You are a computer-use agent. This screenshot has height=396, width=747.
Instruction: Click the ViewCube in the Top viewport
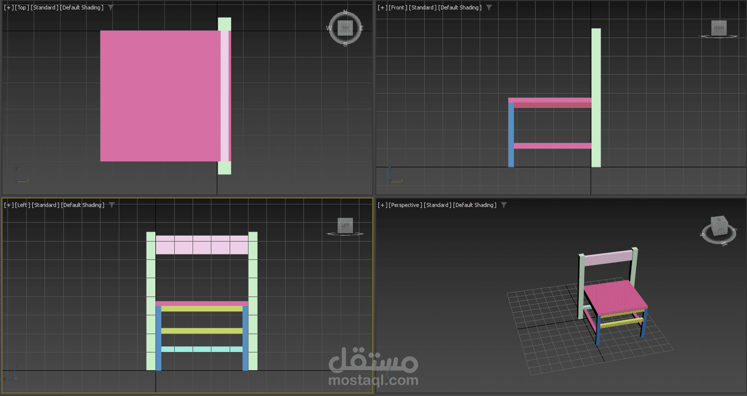pos(345,28)
